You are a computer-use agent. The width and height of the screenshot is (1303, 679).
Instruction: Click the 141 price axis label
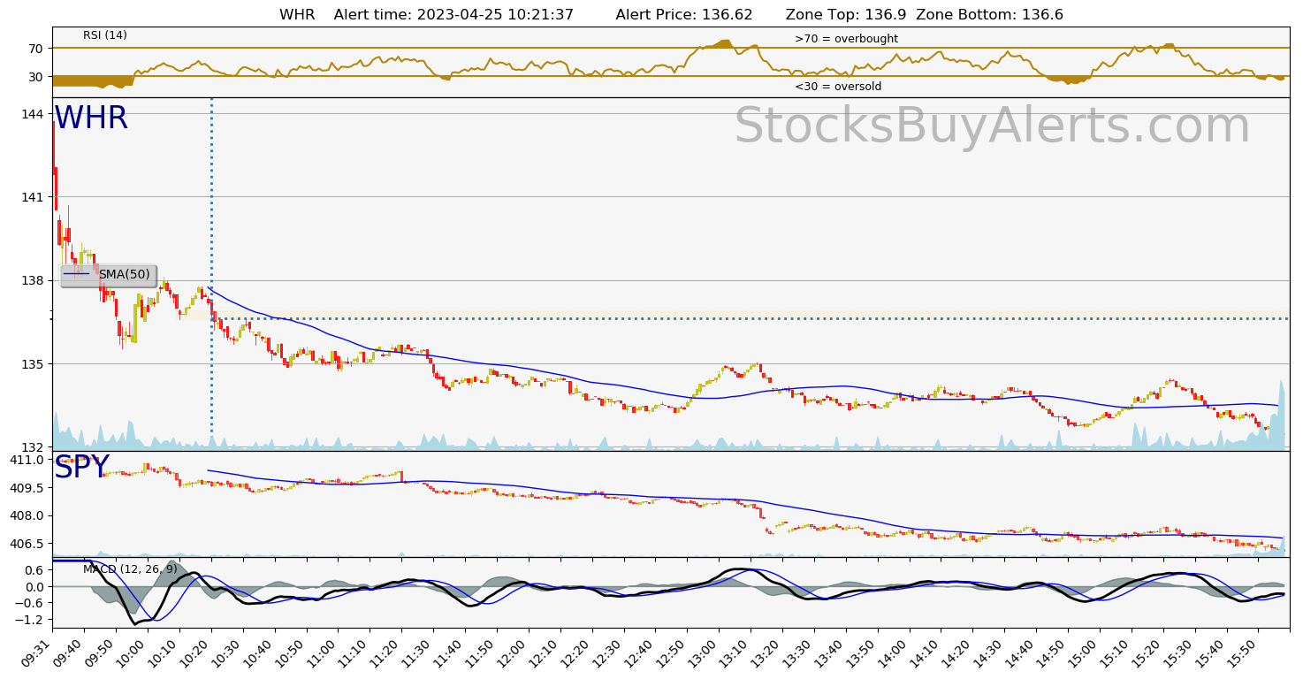[x=34, y=197]
